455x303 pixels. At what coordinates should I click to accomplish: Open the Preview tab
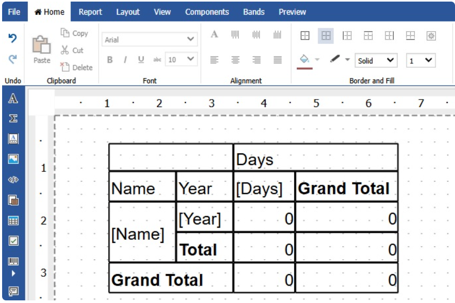292,12
